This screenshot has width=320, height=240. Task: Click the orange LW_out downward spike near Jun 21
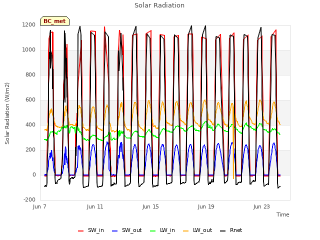click(x=233, y=143)
